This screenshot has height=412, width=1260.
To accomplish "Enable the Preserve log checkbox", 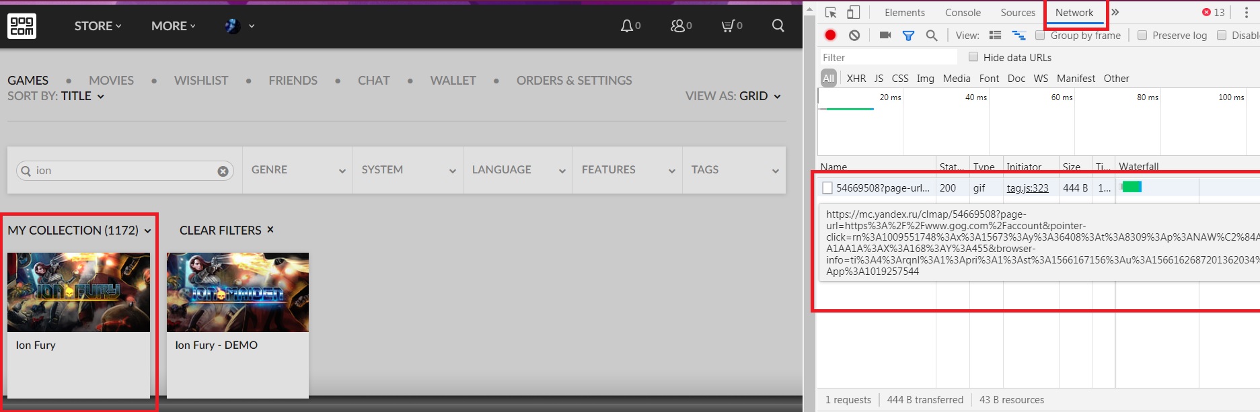I will coord(1142,36).
